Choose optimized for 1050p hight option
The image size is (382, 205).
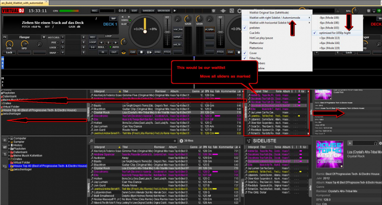pos(337,33)
